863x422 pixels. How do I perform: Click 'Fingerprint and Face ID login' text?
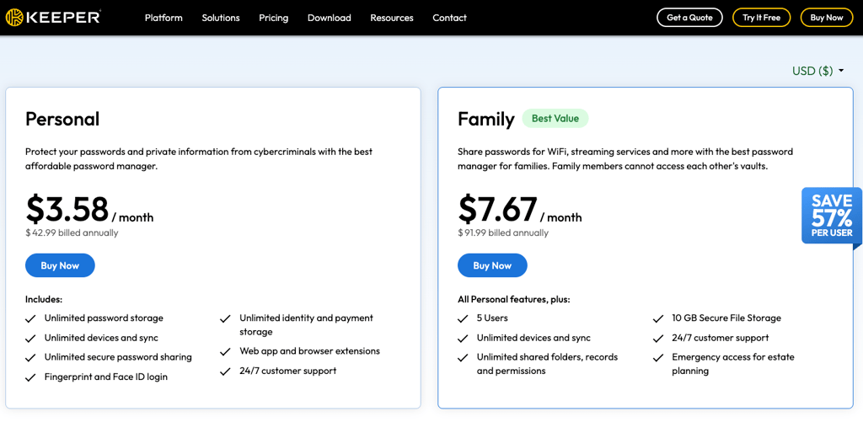[106, 377]
